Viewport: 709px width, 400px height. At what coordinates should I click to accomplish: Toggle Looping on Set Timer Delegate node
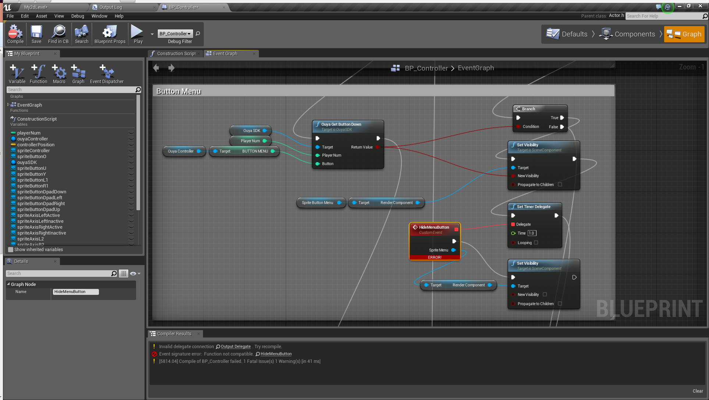coord(536,243)
